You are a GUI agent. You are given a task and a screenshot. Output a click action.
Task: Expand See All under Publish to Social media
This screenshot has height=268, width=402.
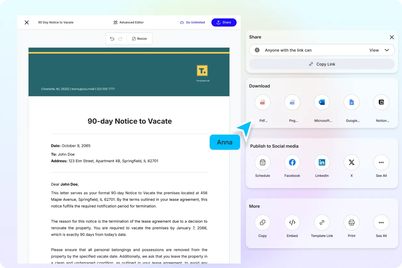click(x=381, y=162)
